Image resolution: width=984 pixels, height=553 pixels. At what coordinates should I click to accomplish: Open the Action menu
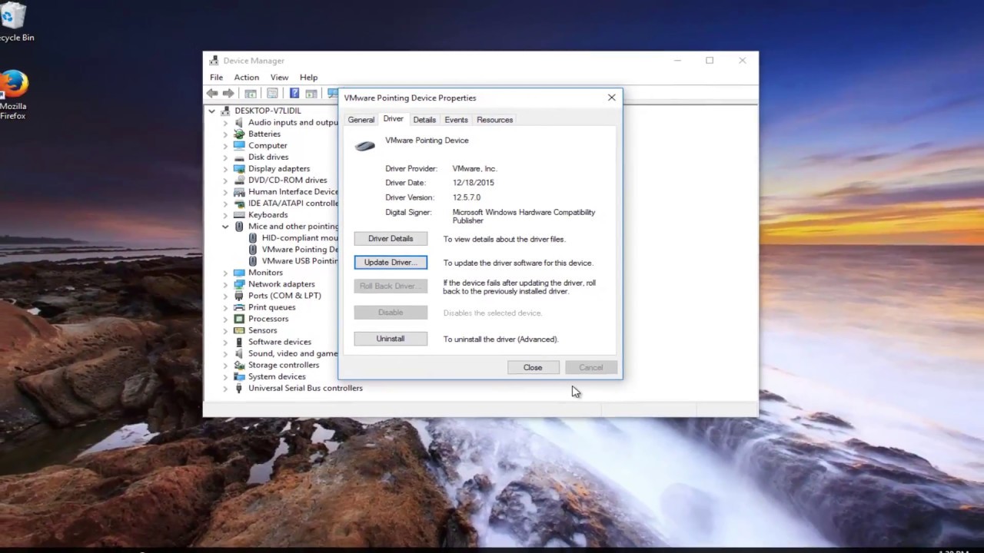[246, 78]
